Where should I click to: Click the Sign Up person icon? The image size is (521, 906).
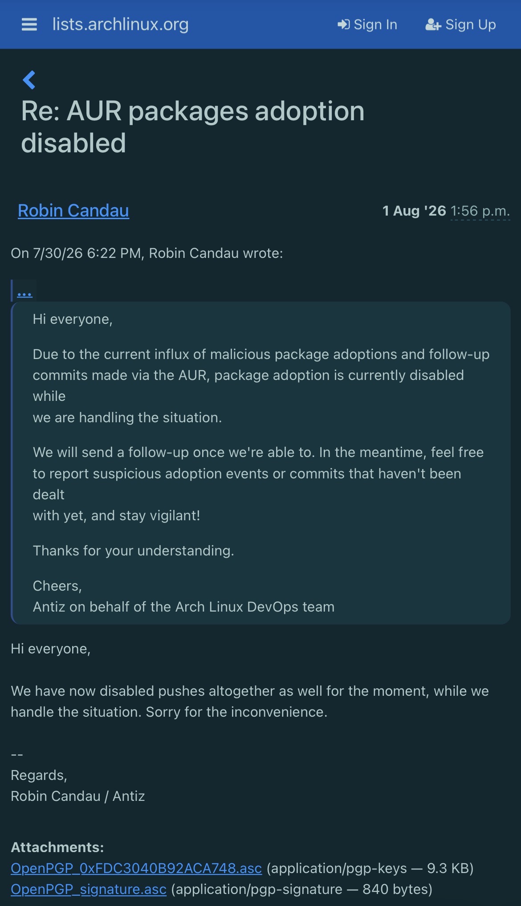click(433, 24)
